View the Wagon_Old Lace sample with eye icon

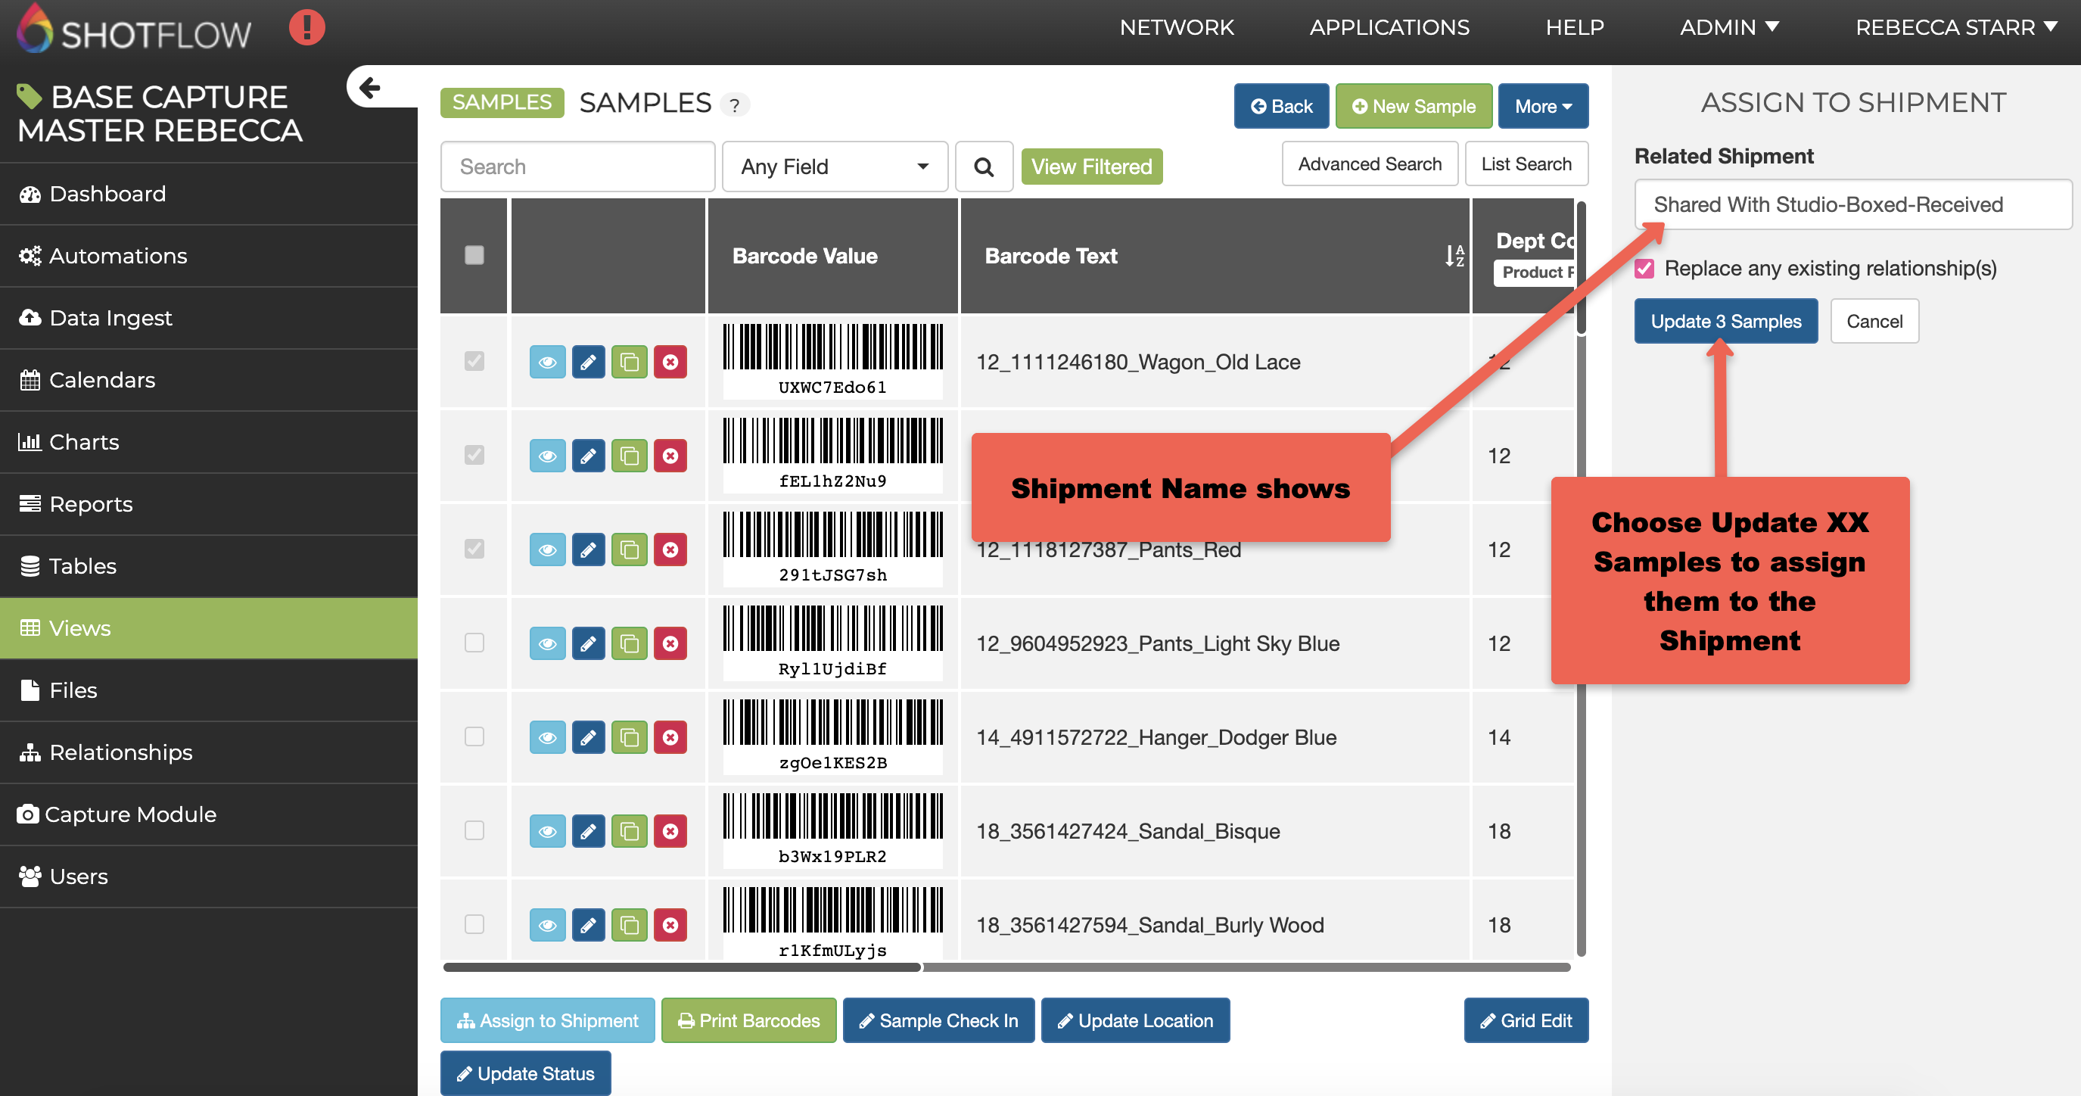pos(547,362)
